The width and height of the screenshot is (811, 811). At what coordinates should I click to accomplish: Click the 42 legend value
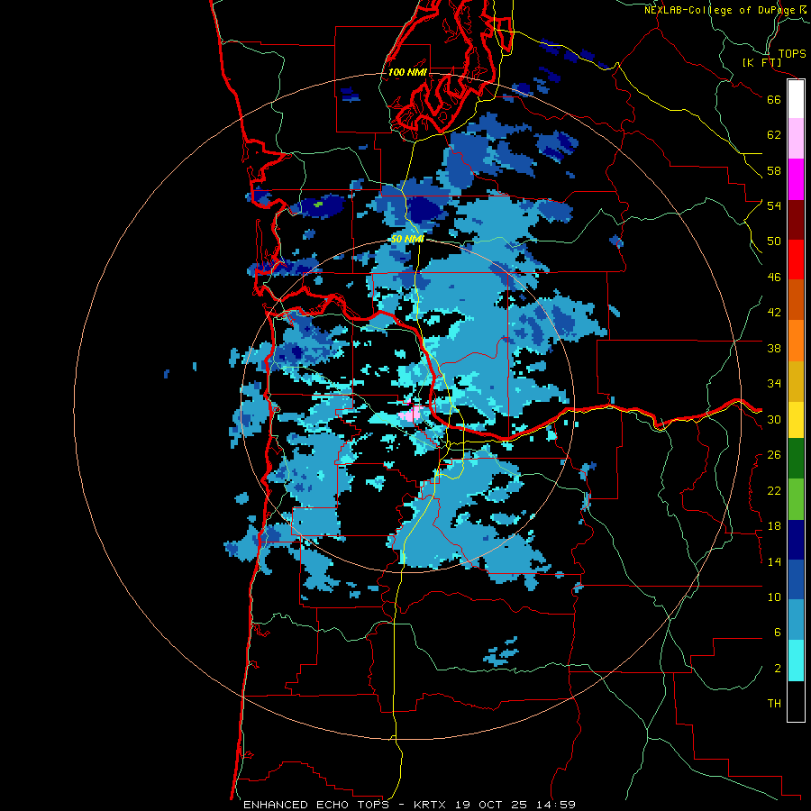[774, 313]
